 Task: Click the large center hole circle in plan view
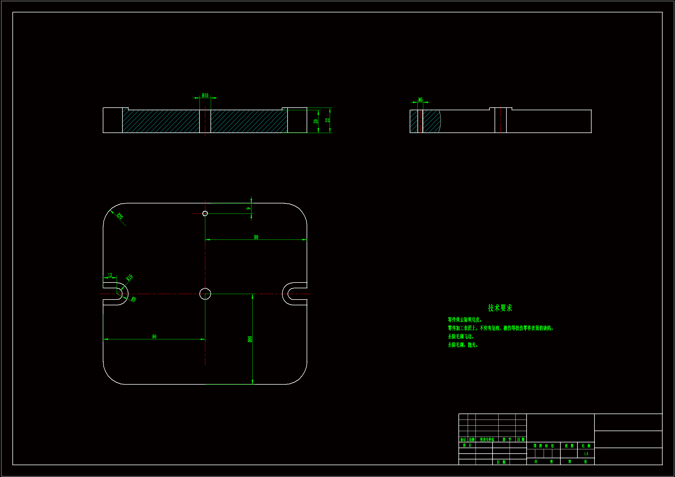205,293
